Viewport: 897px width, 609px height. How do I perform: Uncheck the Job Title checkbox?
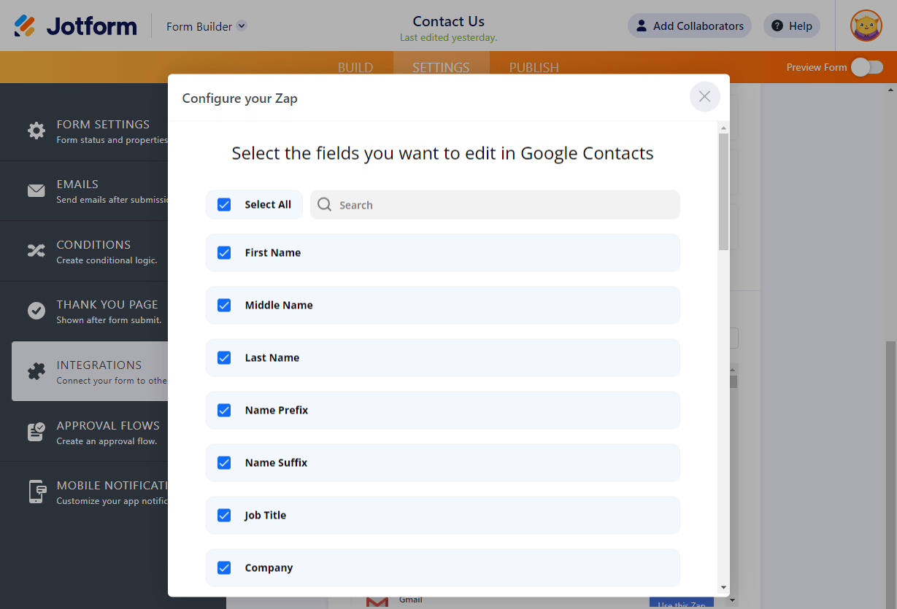coord(224,515)
